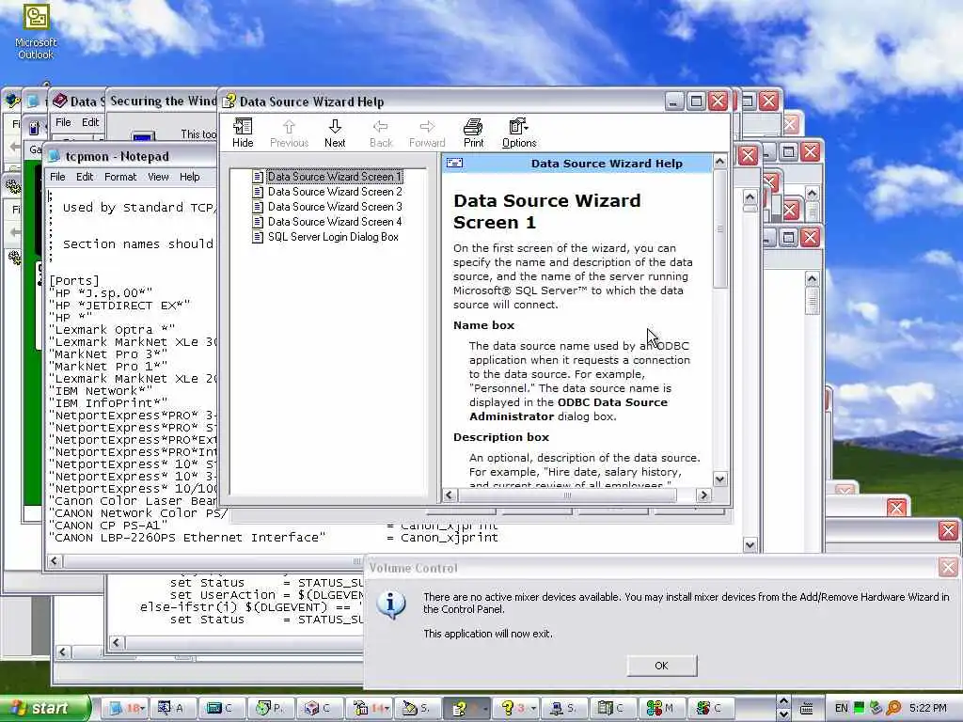Click the scroll-down arrow in tcpmon Notepad

[750, 545]
